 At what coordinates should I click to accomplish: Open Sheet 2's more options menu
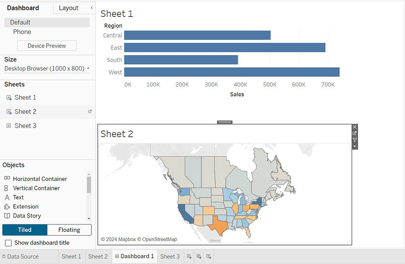355,146
